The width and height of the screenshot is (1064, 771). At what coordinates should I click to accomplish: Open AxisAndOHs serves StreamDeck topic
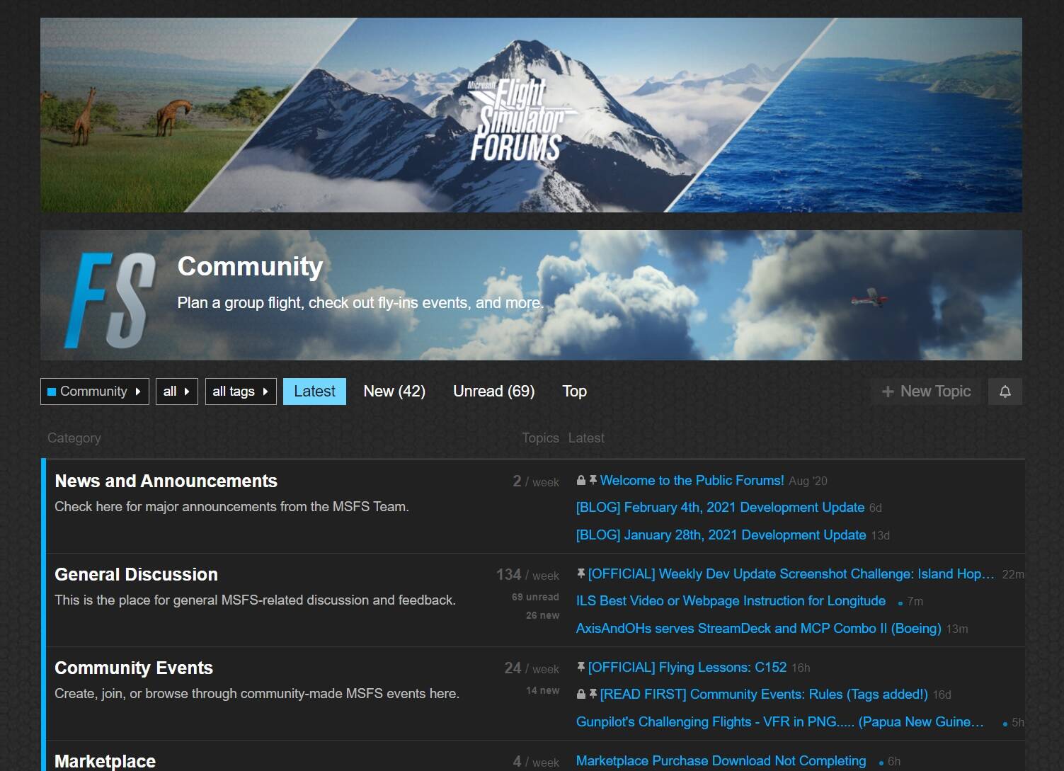758,628
